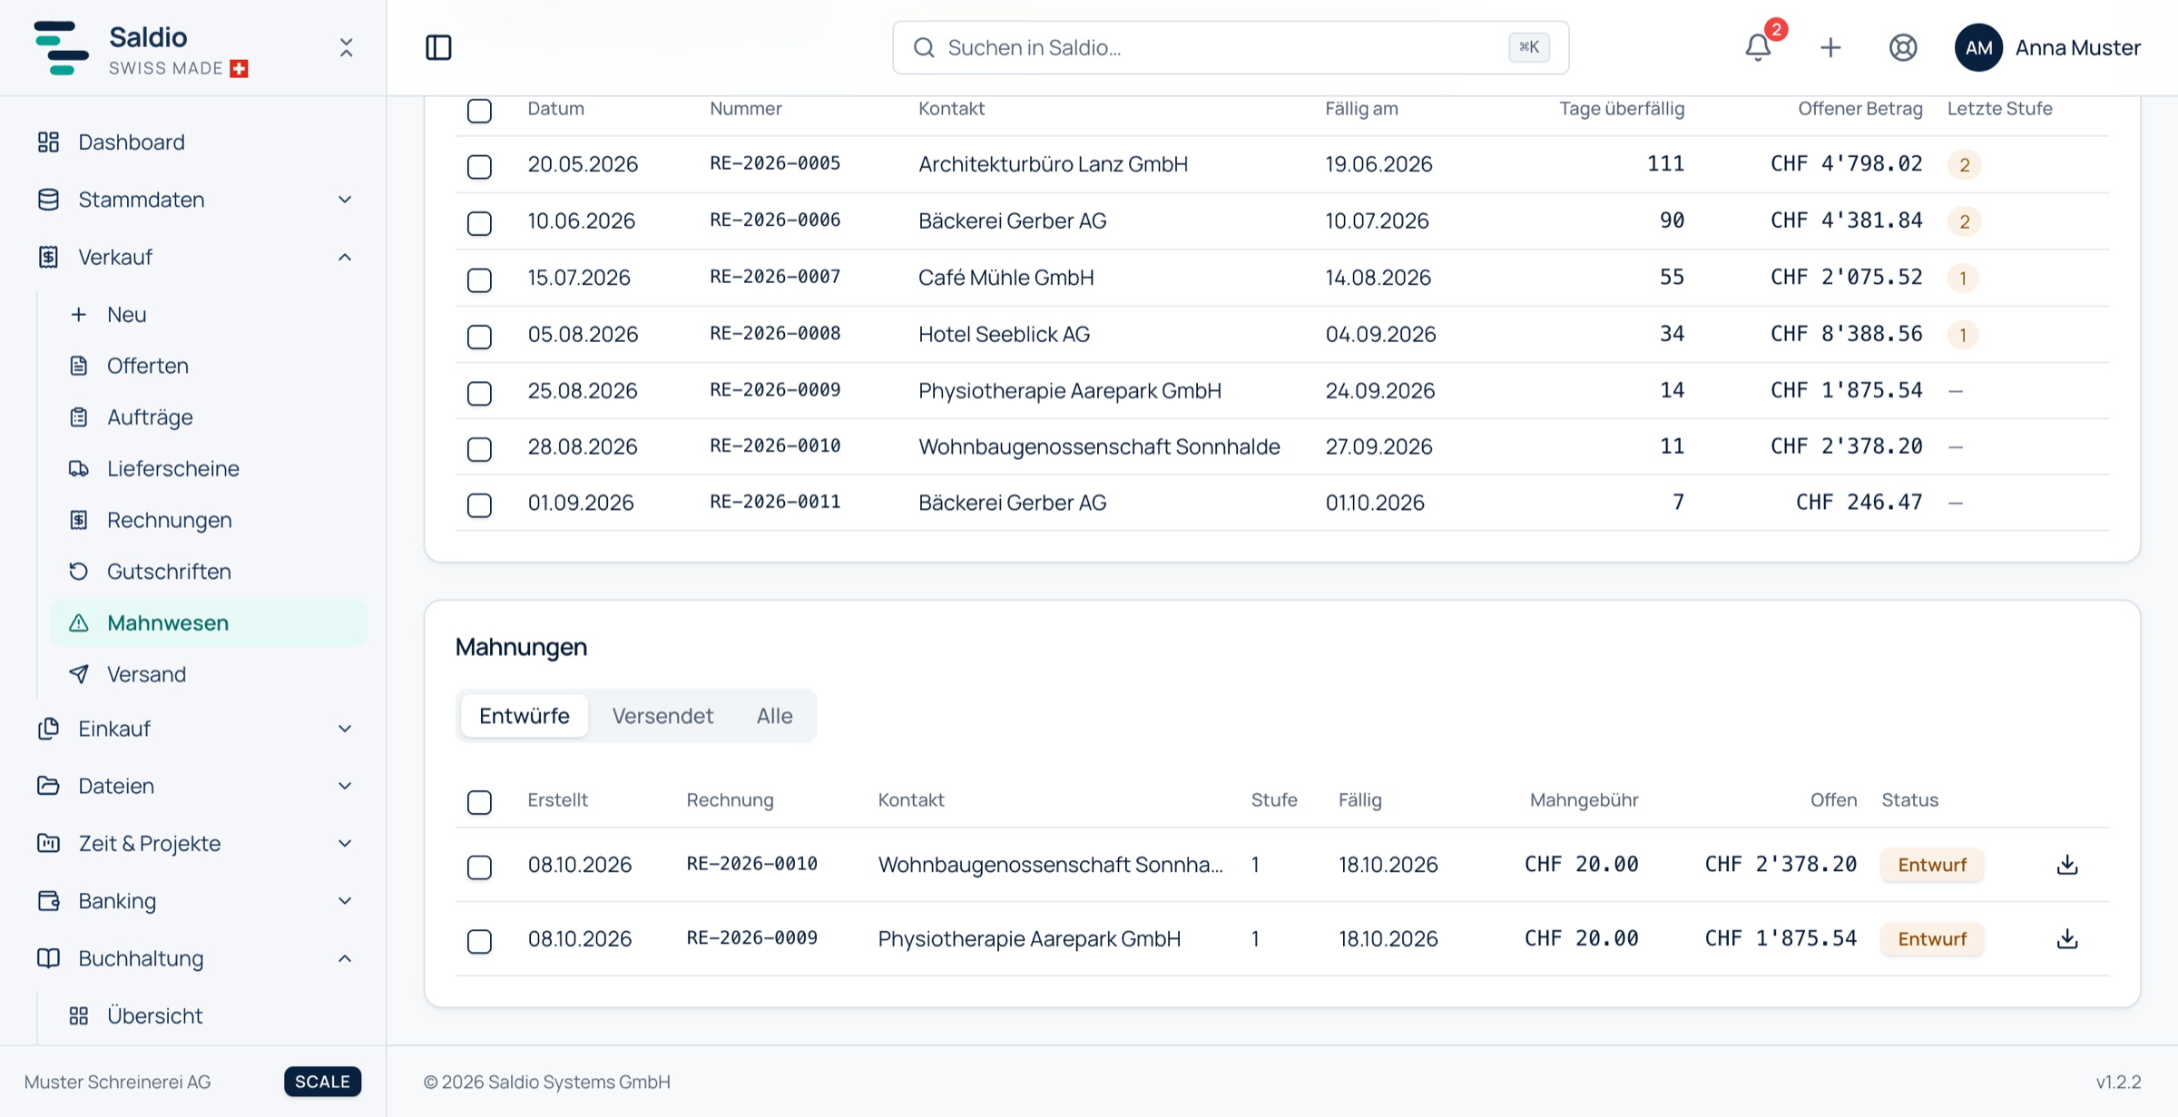Image resolution: width=2178 pixels, height=1117 pixels.
Task: Click the Saldio logo
Action: click(61, 48)
